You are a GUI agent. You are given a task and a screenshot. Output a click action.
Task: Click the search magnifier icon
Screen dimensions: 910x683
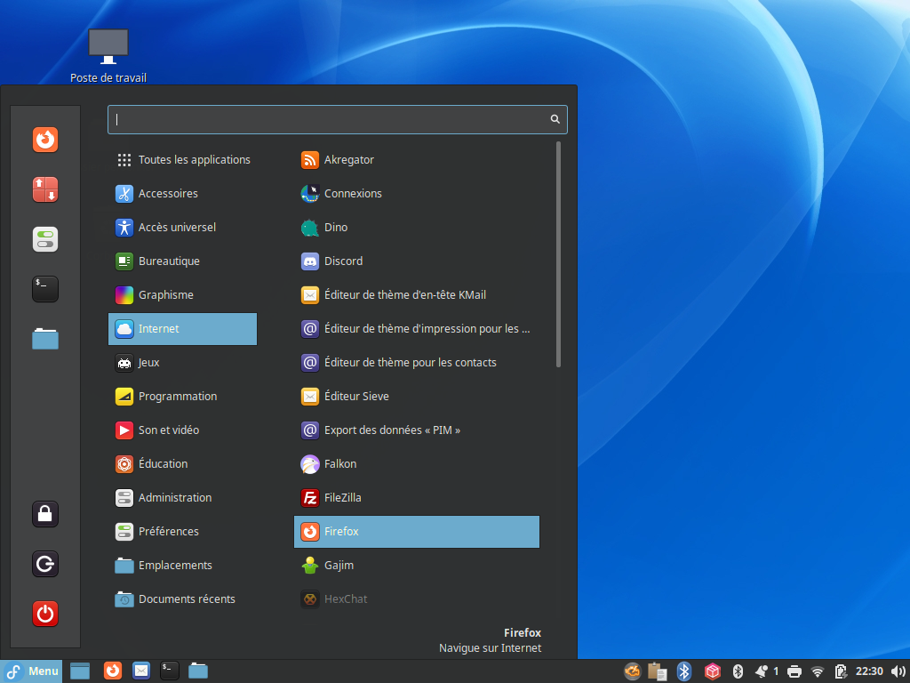click(555, 119)
